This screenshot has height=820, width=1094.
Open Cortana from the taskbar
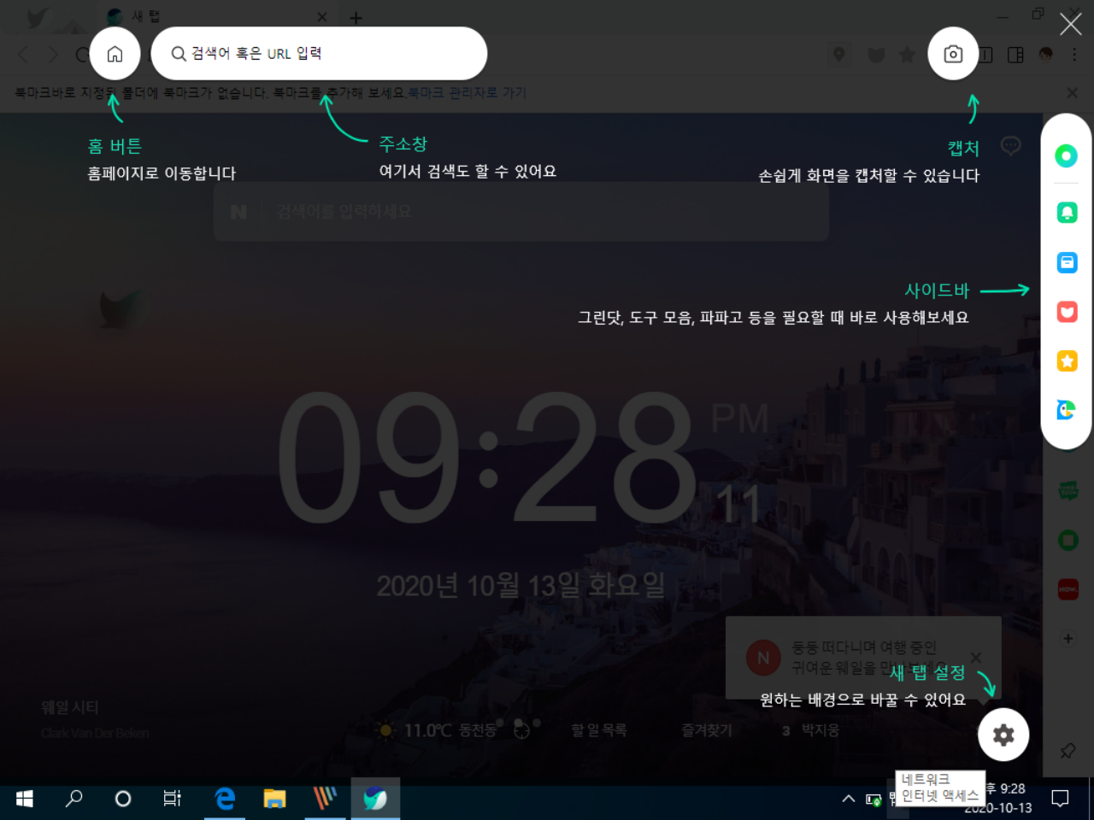coord(123,799)
